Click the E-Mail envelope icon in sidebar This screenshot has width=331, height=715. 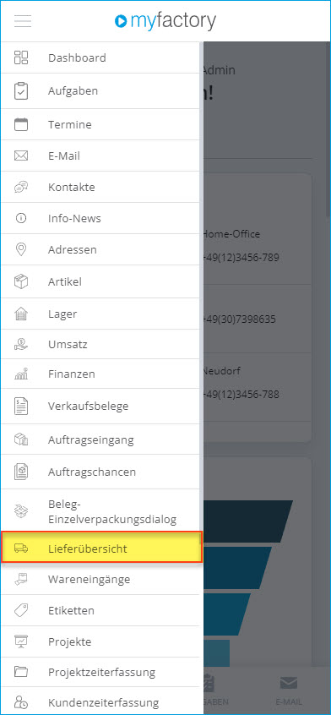pos(21,156)
